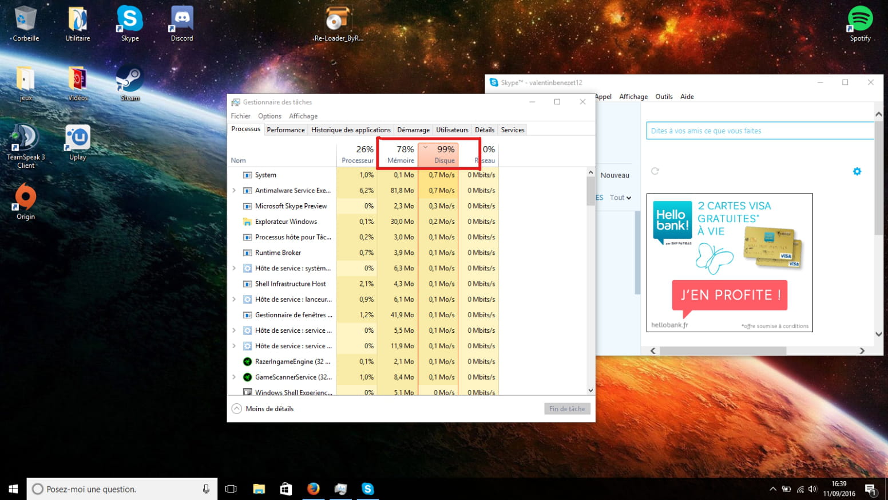Screen dimensions: 888x500
Task: Open the TeamSpeak 3 Client shortcut
Action: (25, 144)
